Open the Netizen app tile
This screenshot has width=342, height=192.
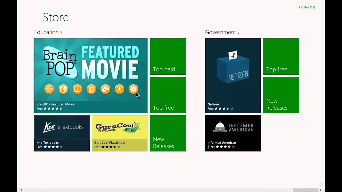[x=233, y=76]
